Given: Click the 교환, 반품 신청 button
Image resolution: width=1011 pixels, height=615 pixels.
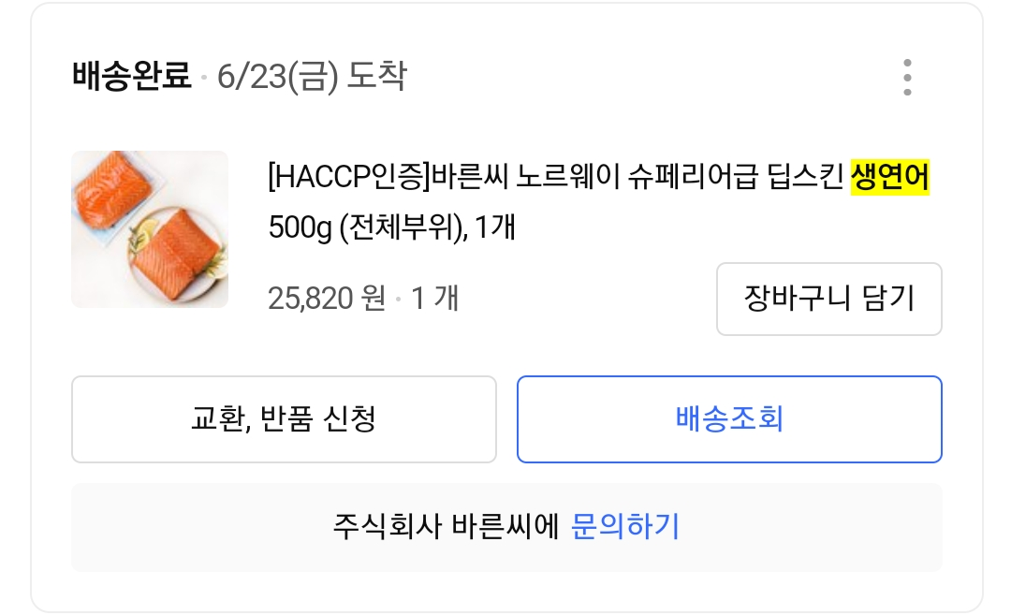Looking at the screenshot, I should coord(284,419).
